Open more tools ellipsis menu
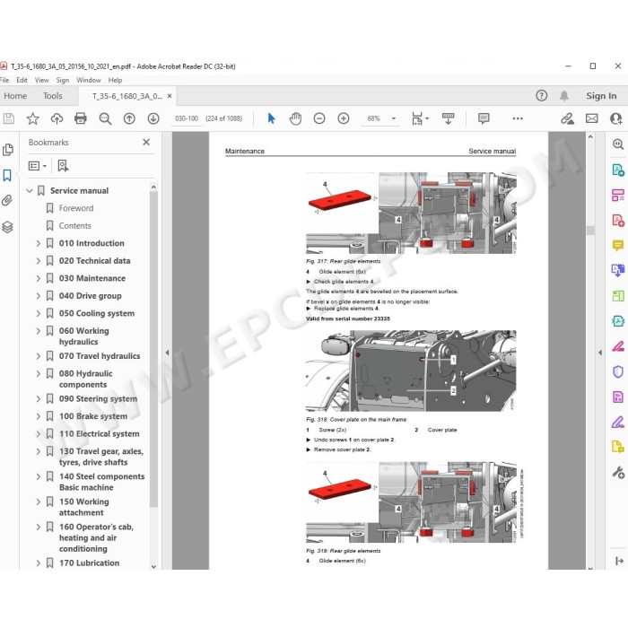The width and height of the screenshot is (628, 628). 518,118
